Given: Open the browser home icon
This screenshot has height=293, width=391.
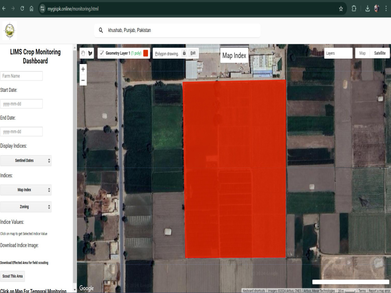Looking at the screenshot, I should (31, 9).
